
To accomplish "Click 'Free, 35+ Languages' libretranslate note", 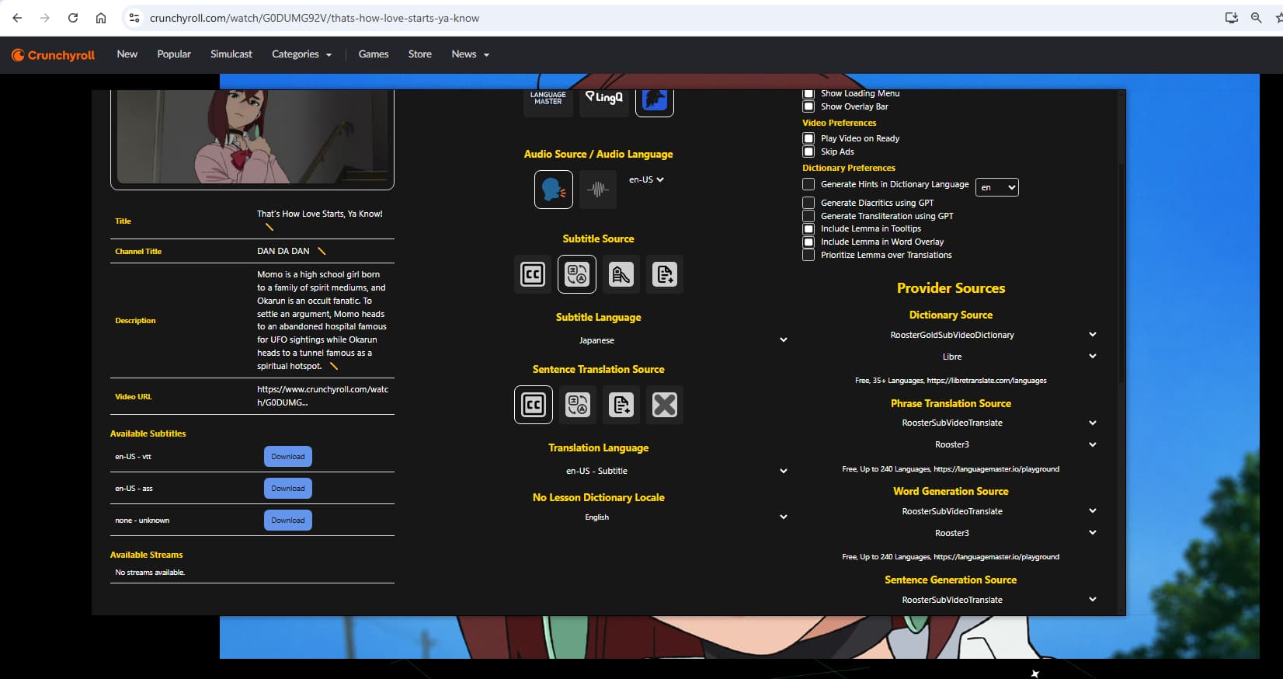I will click(951, 381).
